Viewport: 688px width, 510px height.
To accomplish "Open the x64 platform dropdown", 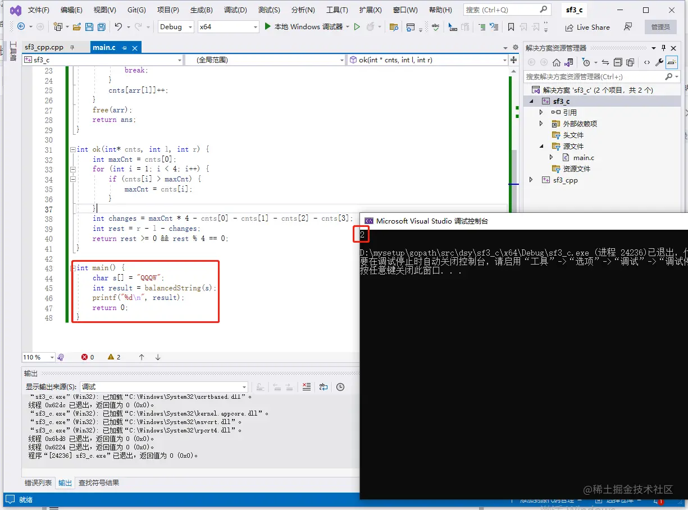I will tap(229, 26).
